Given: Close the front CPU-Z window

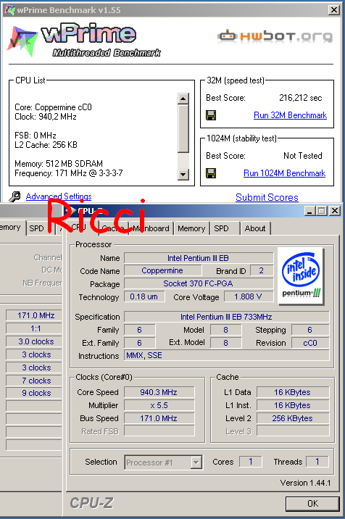Looking at the screenshot, I should coord(335,210).
